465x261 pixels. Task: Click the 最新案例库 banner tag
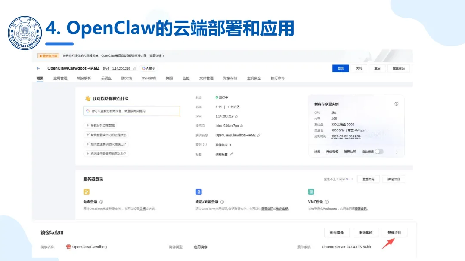(x=48, y=55)
